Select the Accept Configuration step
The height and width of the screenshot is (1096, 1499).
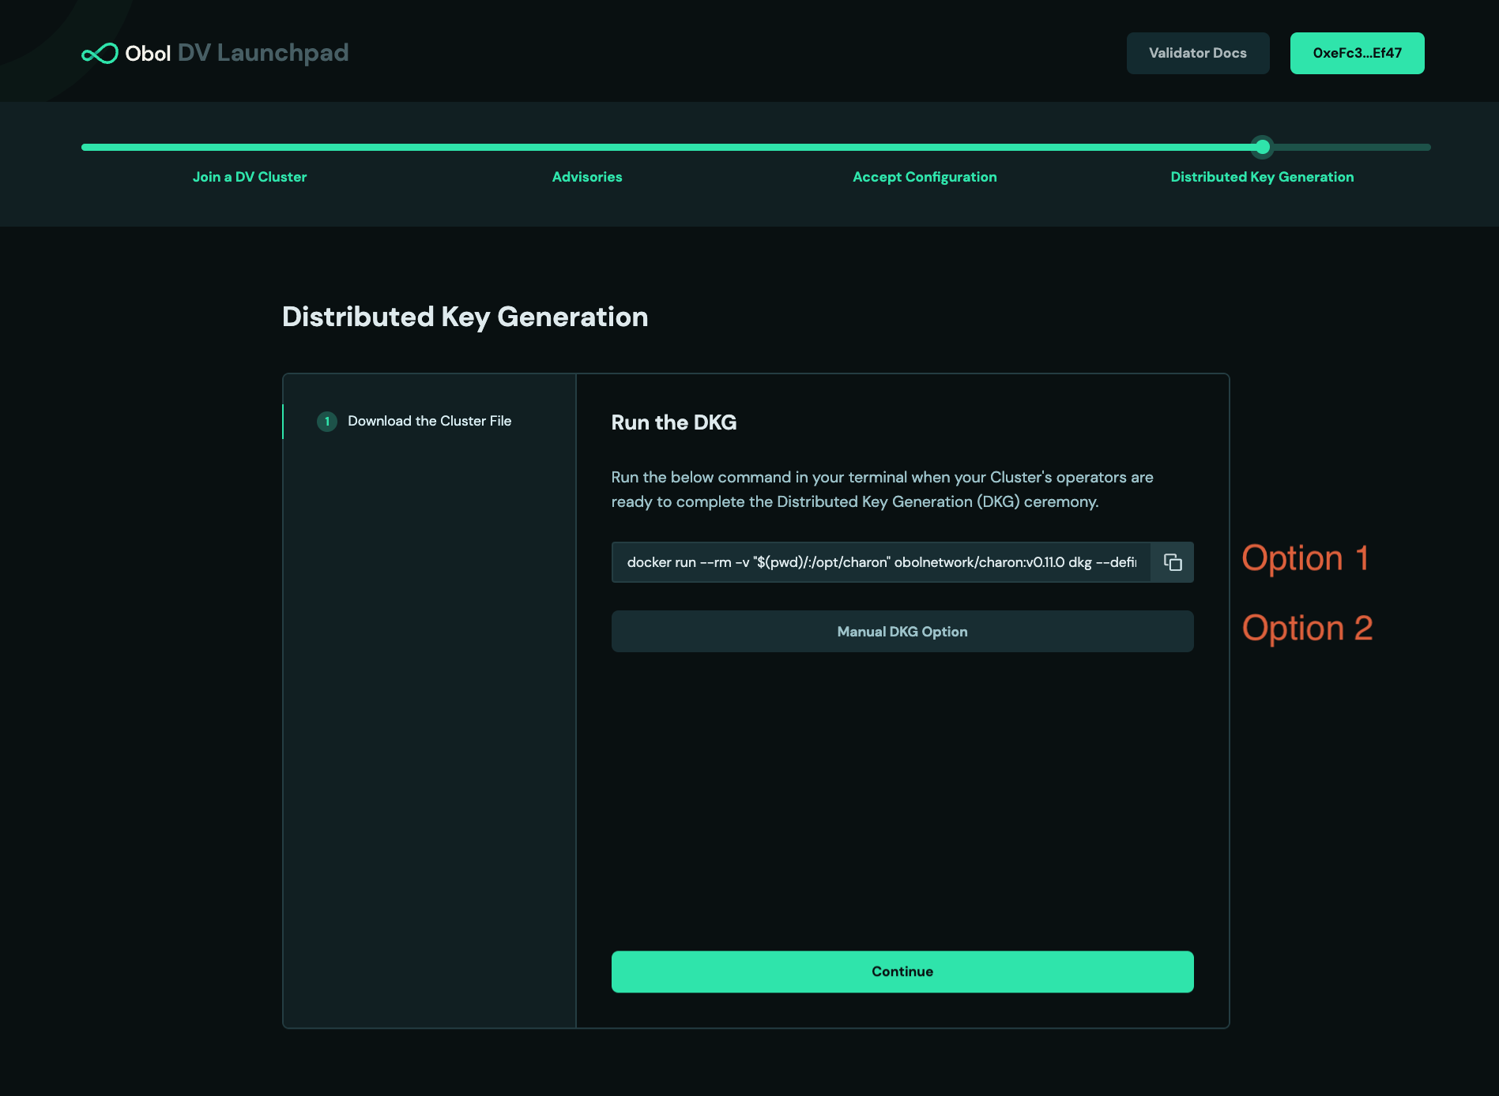(925, 177)
